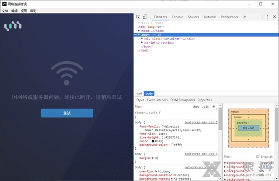The width and height of the screenshot is (279, 181).
Task: Open the 文件 menu
Action: tap(5, 11)
